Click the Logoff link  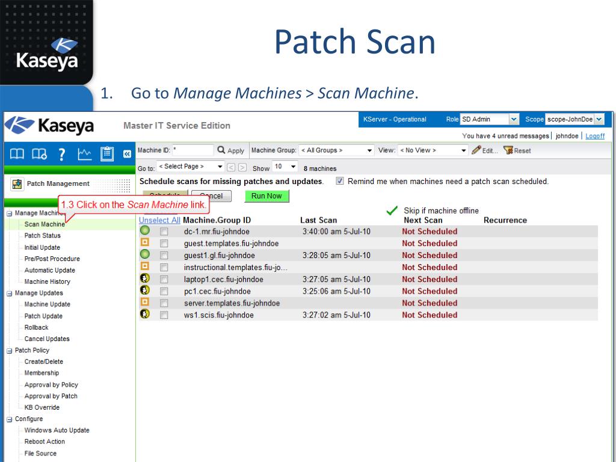[x=595, y=136]
